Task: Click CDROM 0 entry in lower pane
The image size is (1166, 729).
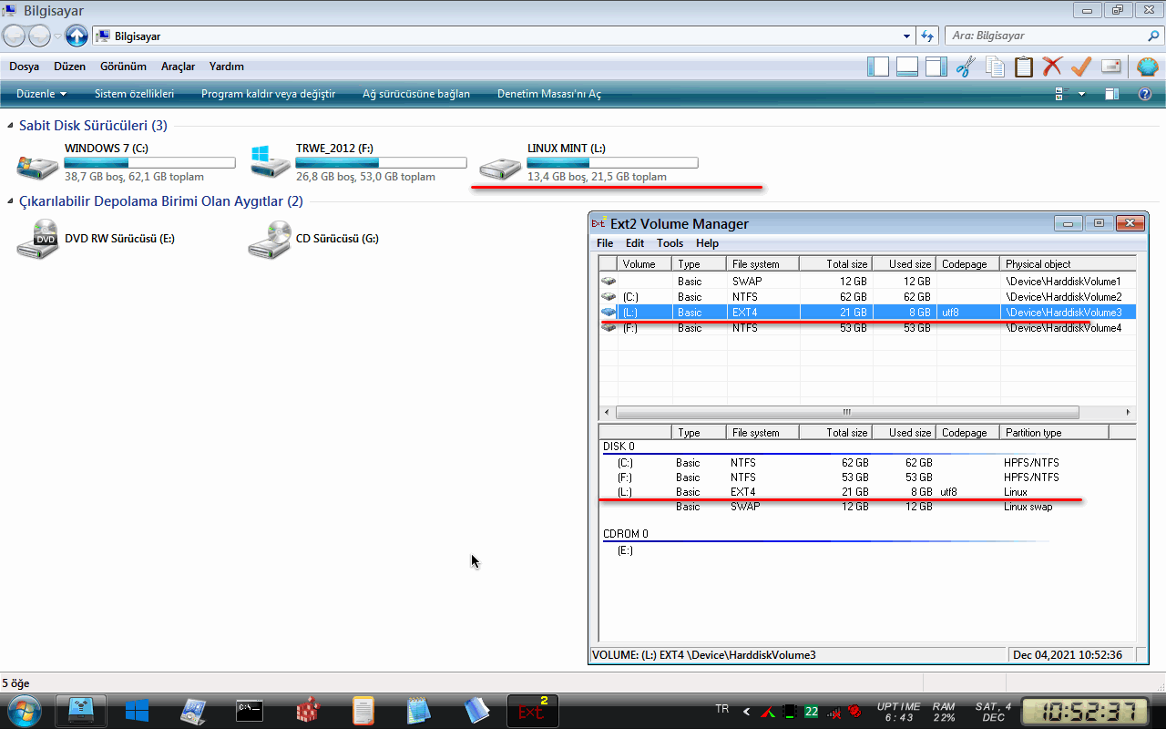Action: (626, 534)
